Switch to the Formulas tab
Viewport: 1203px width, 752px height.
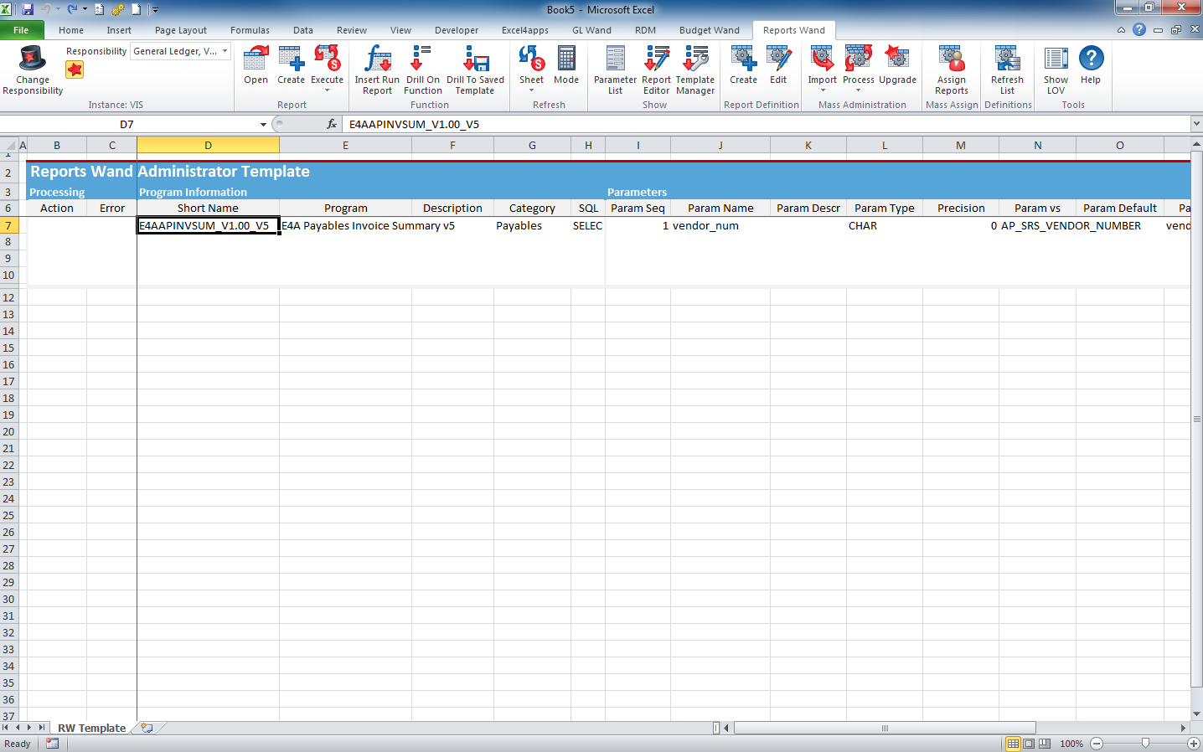(250, 30)
